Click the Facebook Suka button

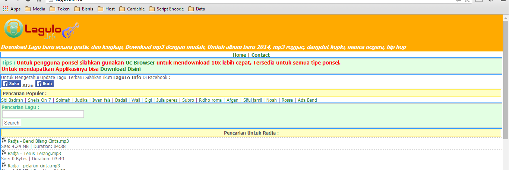(x=11, y=84)
